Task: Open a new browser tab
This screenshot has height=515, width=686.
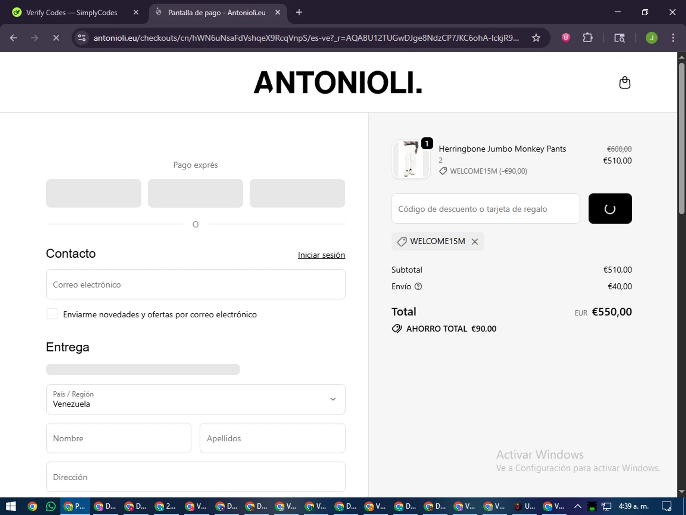Action: coord(299,12)
